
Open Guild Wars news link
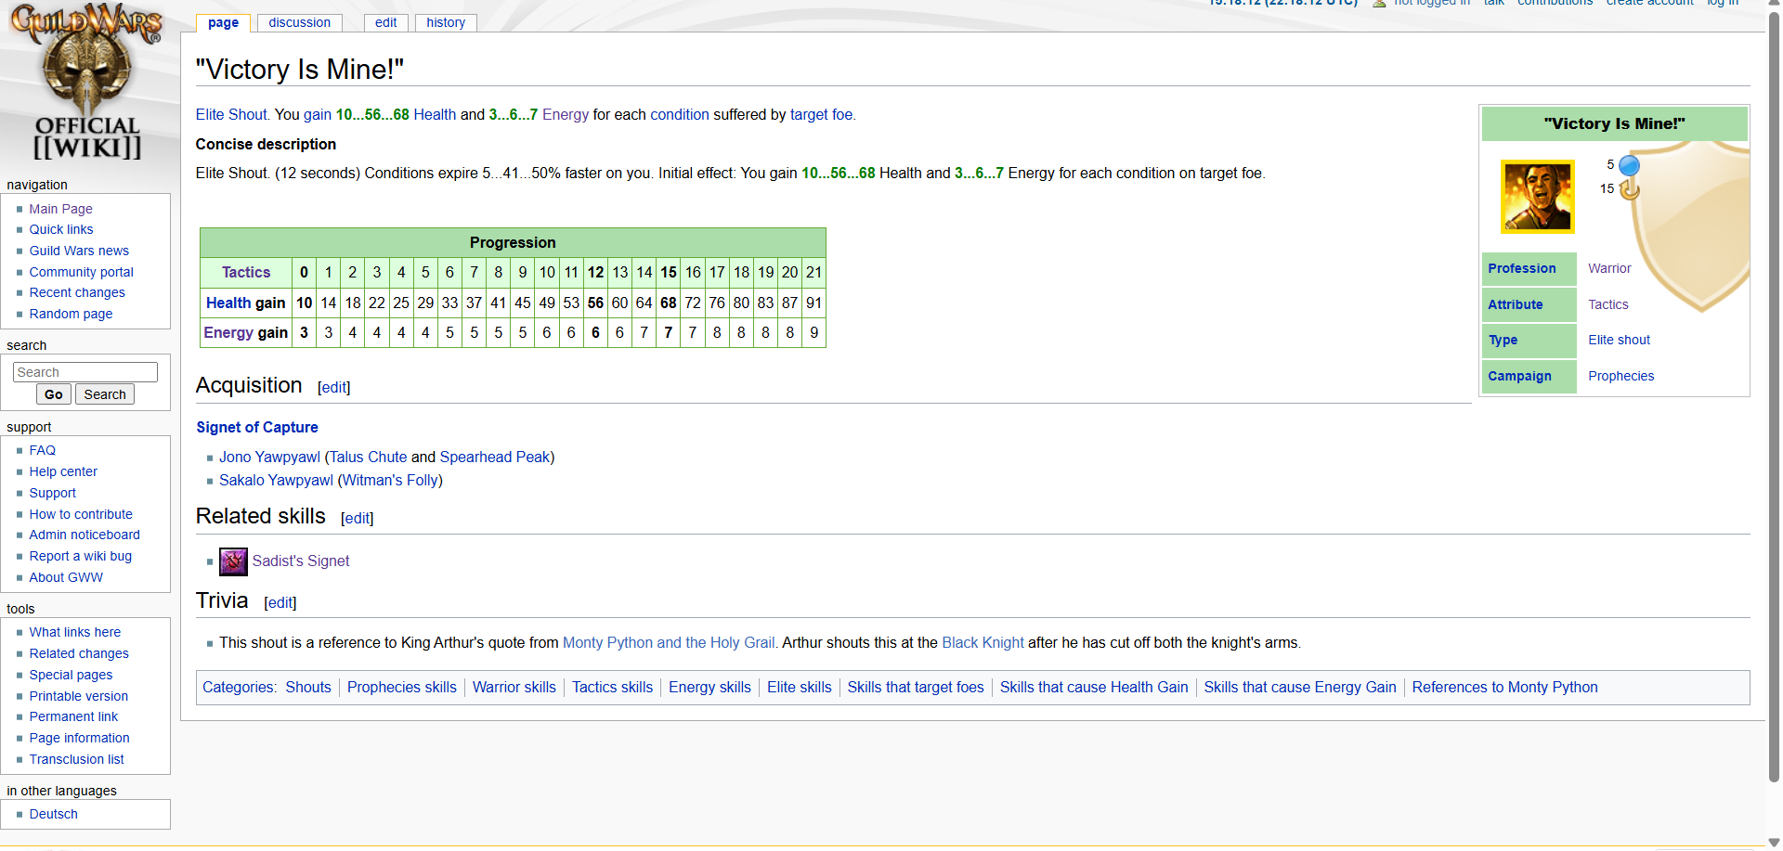point(79,251)
